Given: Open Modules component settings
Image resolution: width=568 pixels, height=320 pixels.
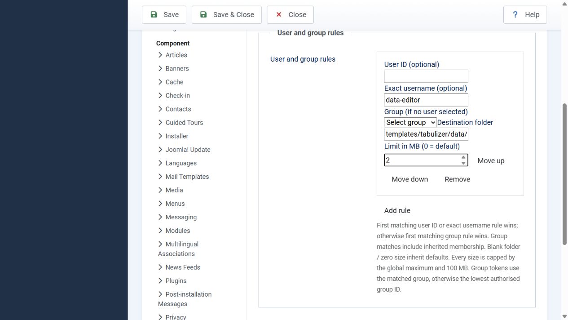Looking at the screenshot, I should 178,231.
